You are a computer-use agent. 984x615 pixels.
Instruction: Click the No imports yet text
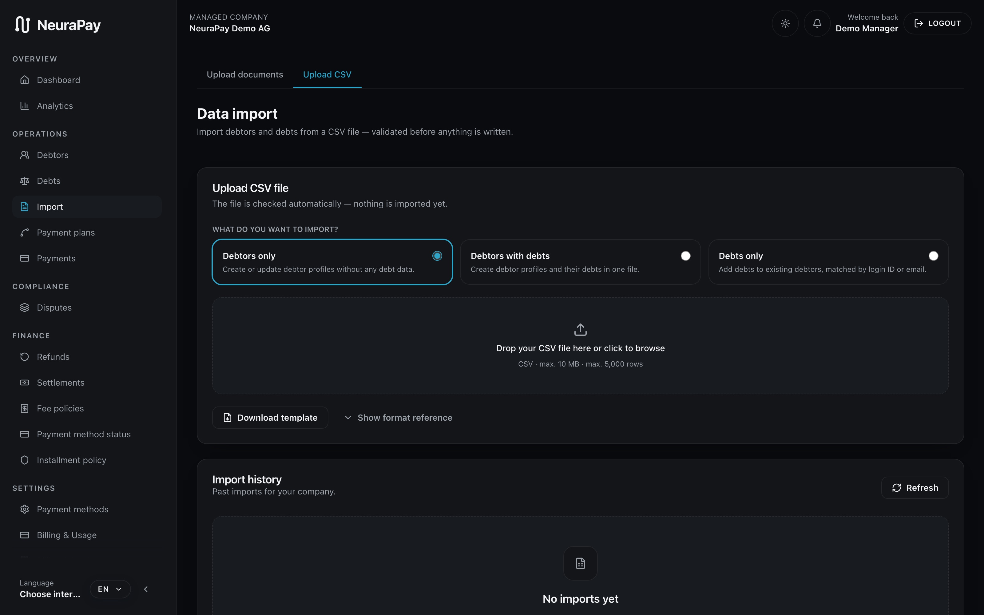pos(580,599)
